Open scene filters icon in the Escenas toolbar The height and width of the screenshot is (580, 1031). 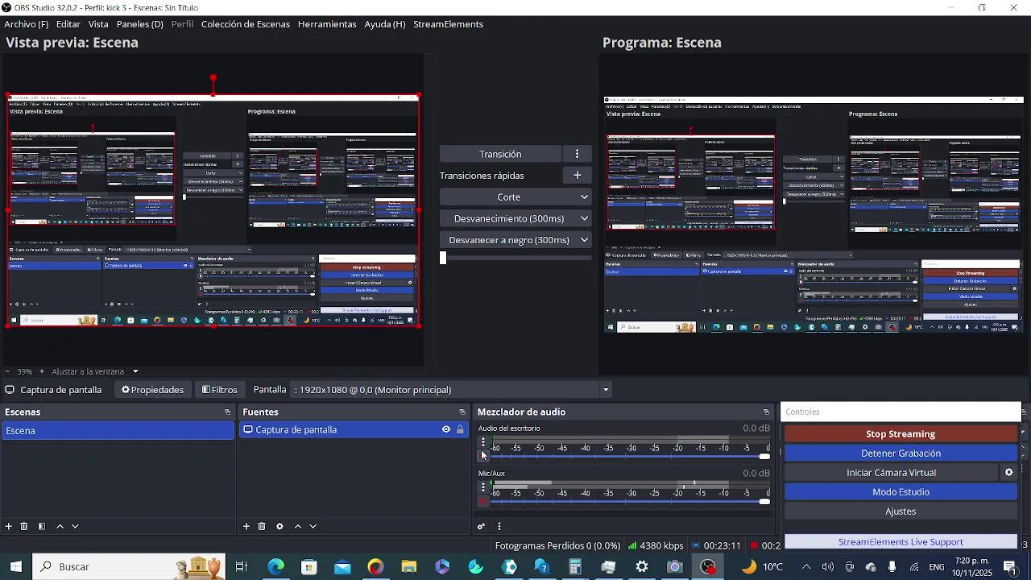tap(42, 526)
